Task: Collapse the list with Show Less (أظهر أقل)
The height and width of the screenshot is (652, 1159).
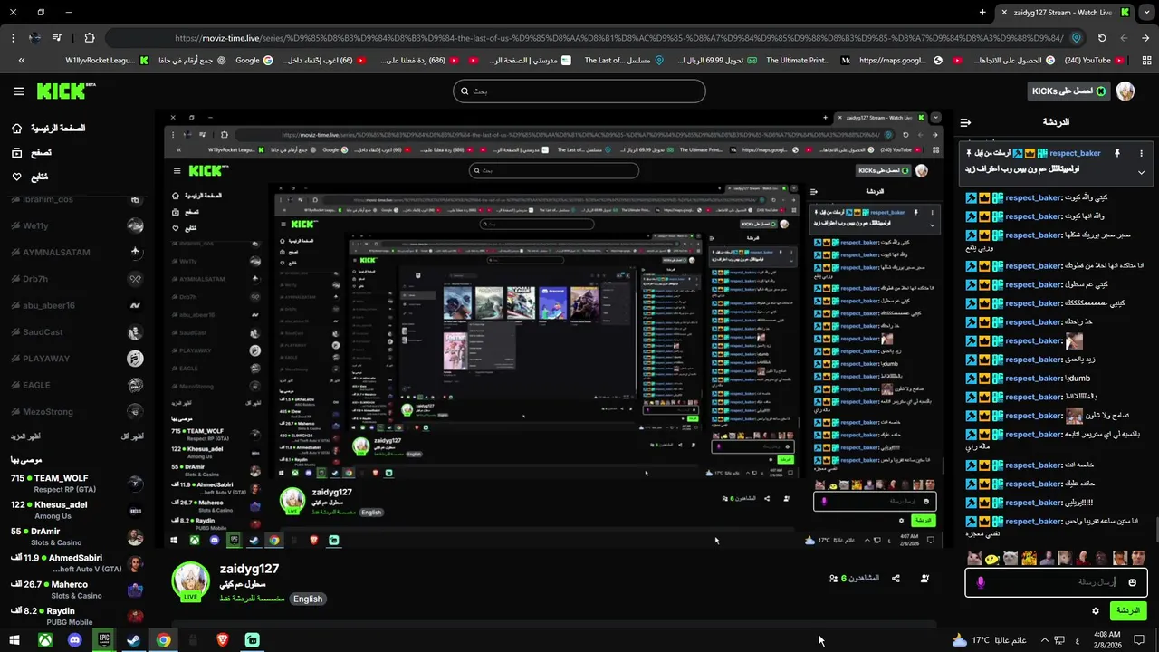Action: click(x=132, y=436)
